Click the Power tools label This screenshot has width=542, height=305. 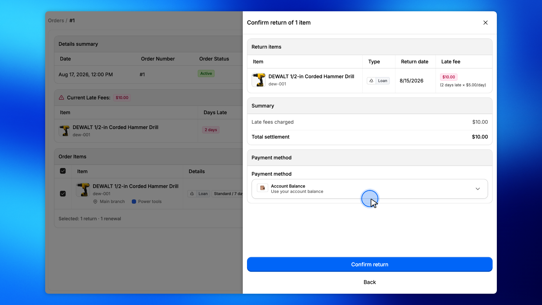150,202
